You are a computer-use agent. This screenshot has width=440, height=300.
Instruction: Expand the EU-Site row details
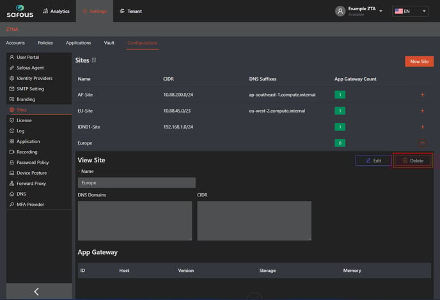(422, 111)
